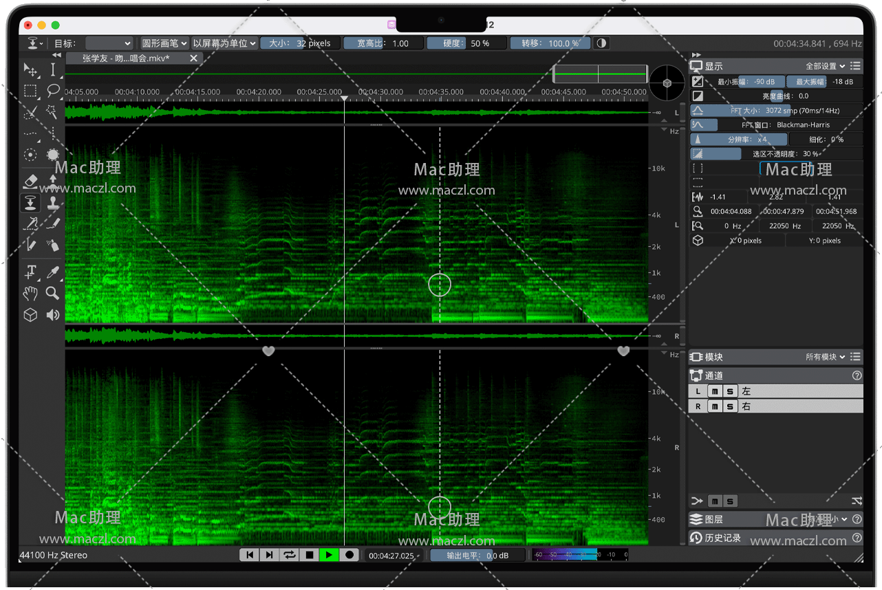Toggle the loop playback button

(290, 555)
